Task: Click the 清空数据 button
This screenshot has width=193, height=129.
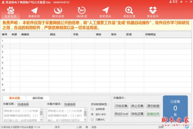Action: click(x=153, y=106)
